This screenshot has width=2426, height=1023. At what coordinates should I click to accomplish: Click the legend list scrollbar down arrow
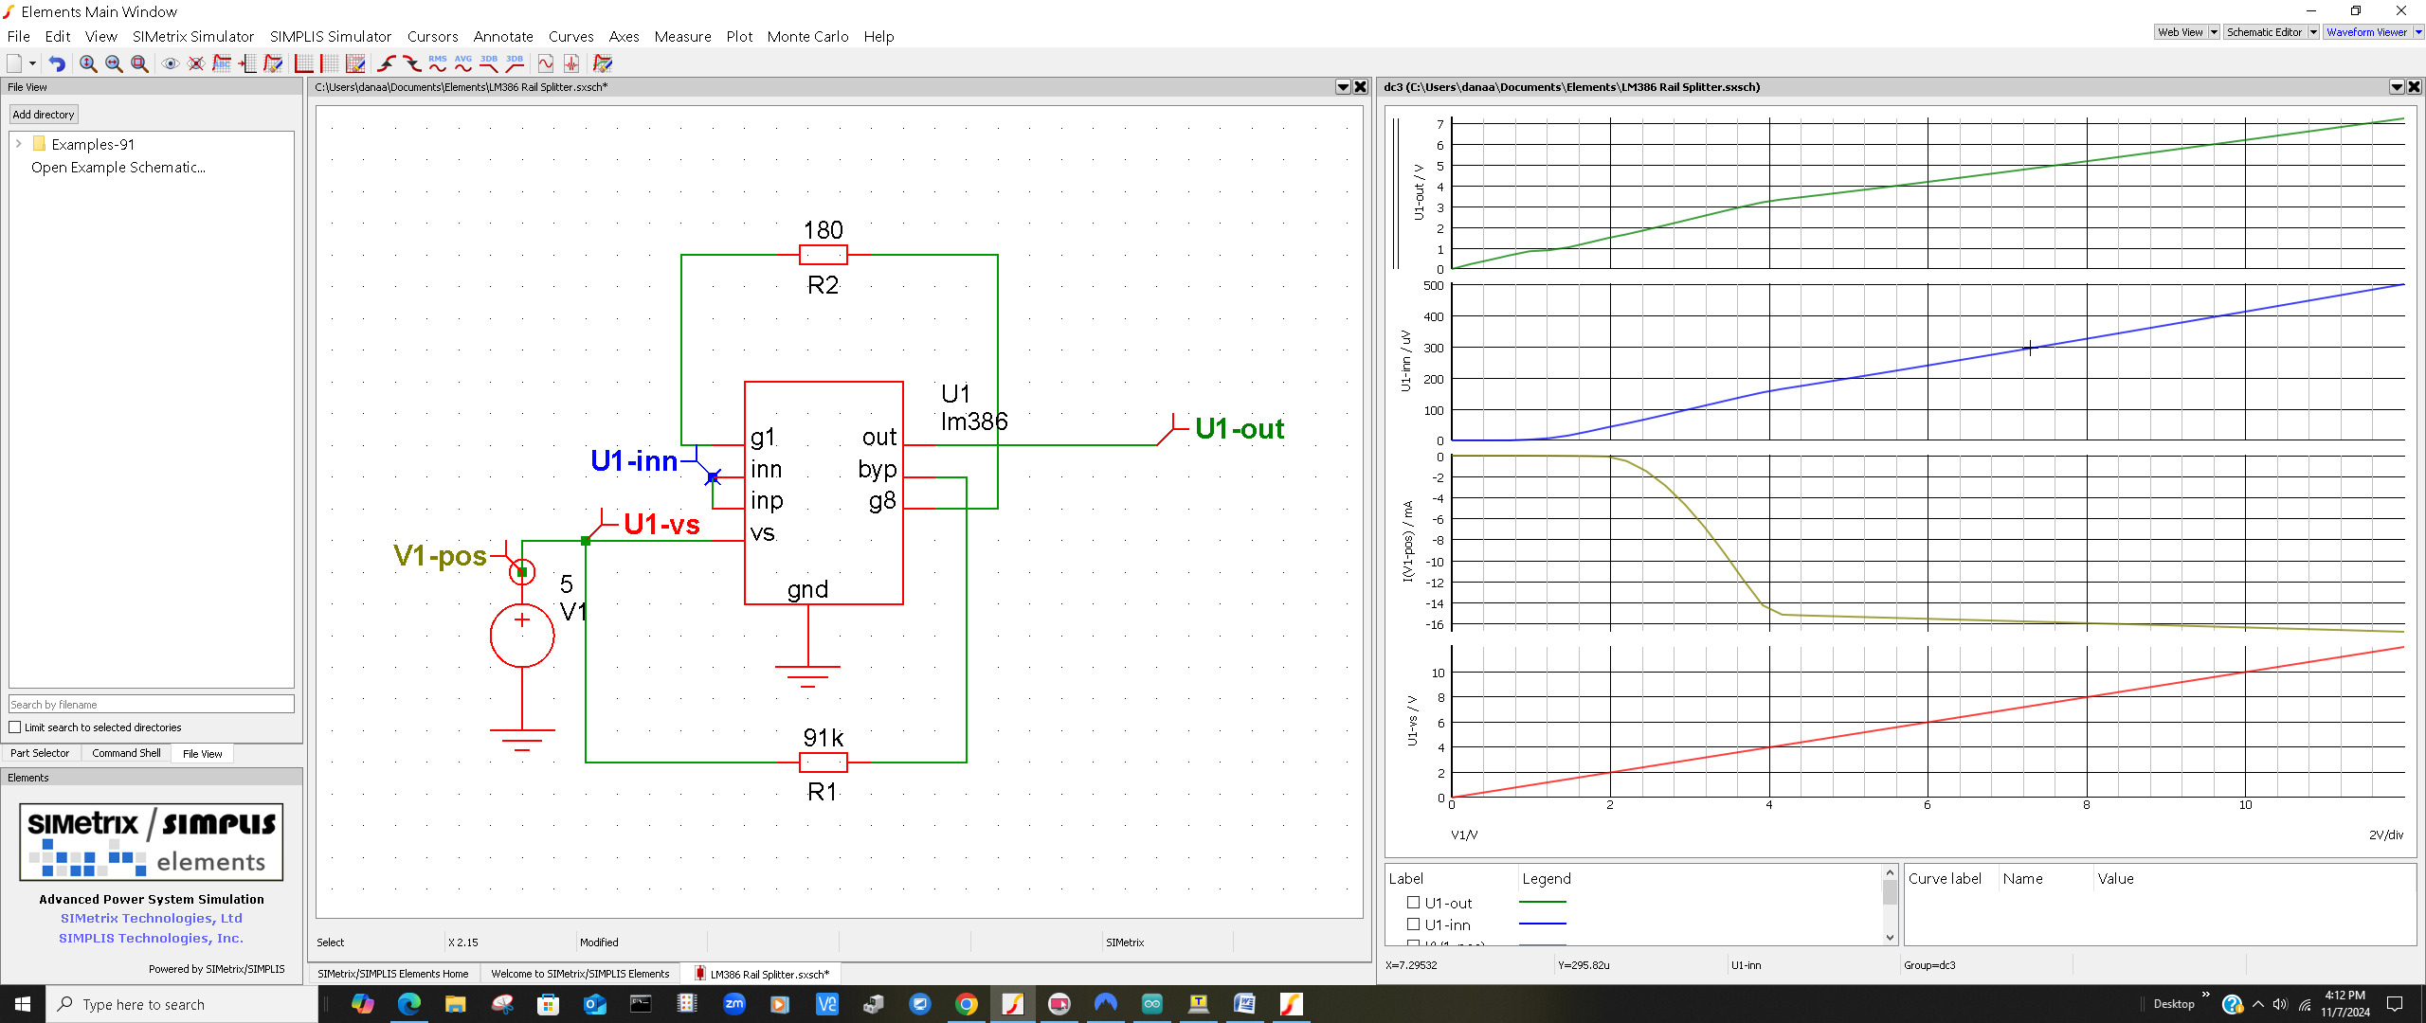click(x=1890, y=938)
